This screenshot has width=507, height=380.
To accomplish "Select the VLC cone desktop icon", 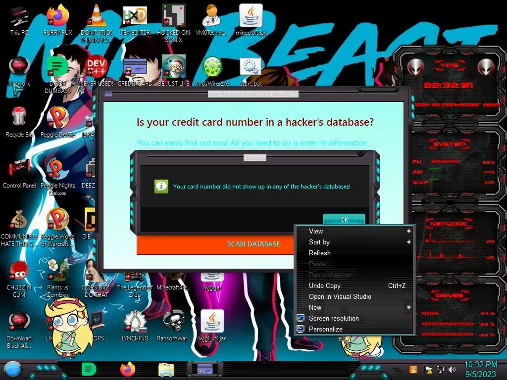I will [97, 15].
